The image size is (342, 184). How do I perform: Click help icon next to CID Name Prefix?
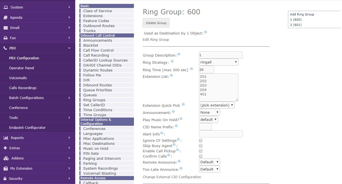click(176, 126)
